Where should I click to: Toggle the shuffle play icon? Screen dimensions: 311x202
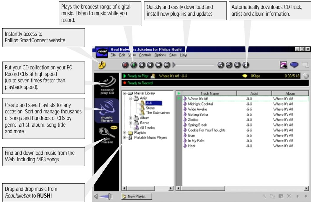click(229, 65)
